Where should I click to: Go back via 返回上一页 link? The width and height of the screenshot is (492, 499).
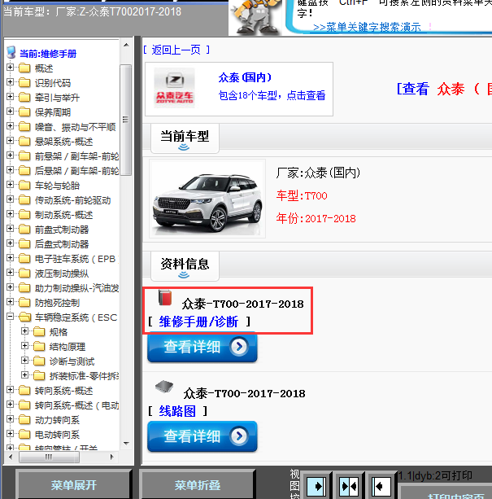point(176,50)
